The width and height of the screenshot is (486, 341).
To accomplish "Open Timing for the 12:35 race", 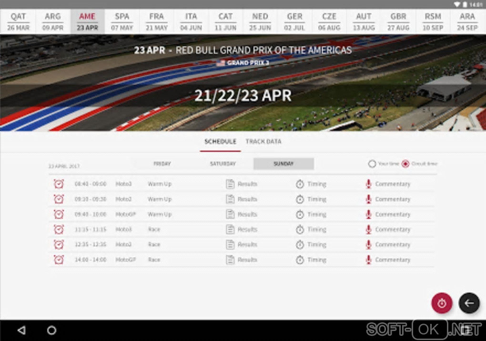I will tap(311, 244).
